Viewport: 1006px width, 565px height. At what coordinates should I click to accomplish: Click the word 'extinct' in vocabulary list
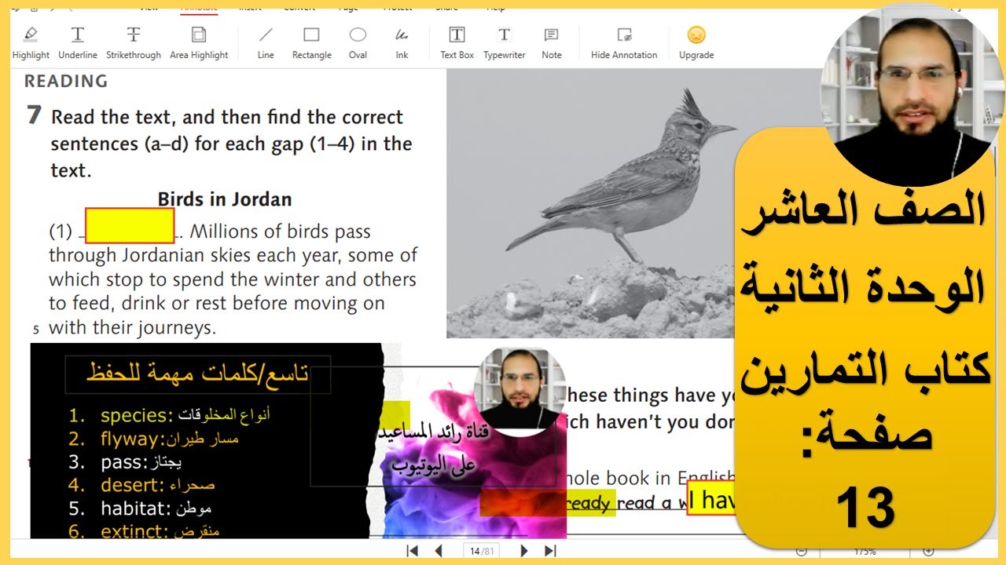(131, 531)
